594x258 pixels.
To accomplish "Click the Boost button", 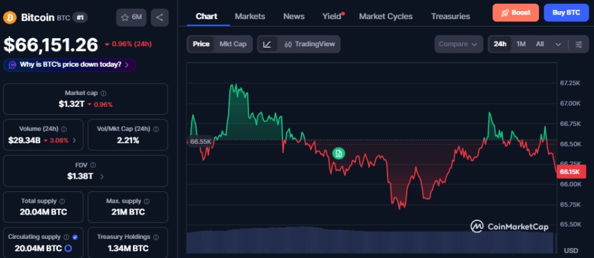I will (516, 13).
